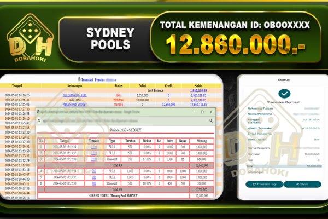Click the Beli status cell
328x219 pixels.
coord(119,95)
